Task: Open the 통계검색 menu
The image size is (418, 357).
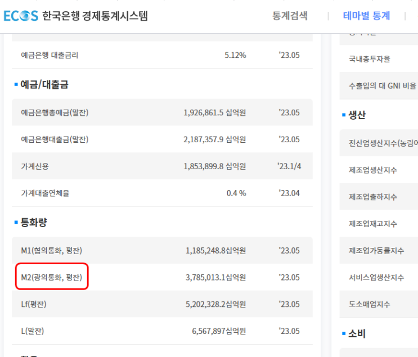Action: coord(290,16)
